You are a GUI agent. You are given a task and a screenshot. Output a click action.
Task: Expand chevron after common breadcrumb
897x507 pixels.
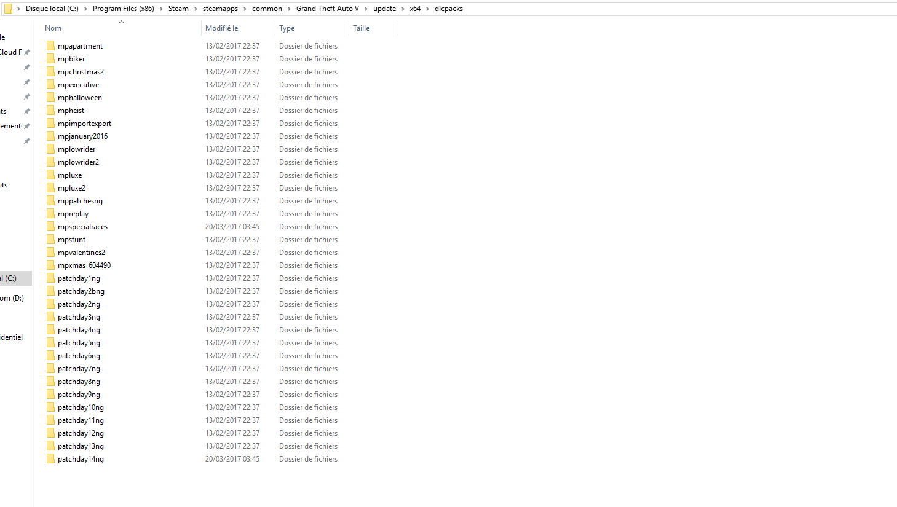(289, 9)
